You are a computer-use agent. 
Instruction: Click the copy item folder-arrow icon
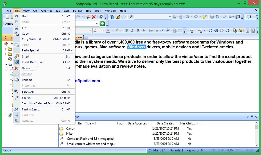click(235, 31)
